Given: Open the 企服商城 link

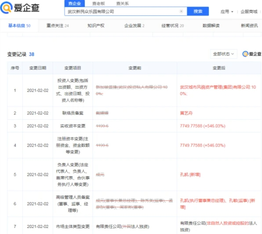Looking at the screenshot, I should (249, 12).
